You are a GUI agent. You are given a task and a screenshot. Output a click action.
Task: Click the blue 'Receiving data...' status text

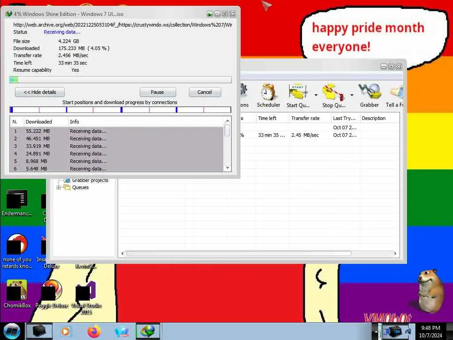62,32
